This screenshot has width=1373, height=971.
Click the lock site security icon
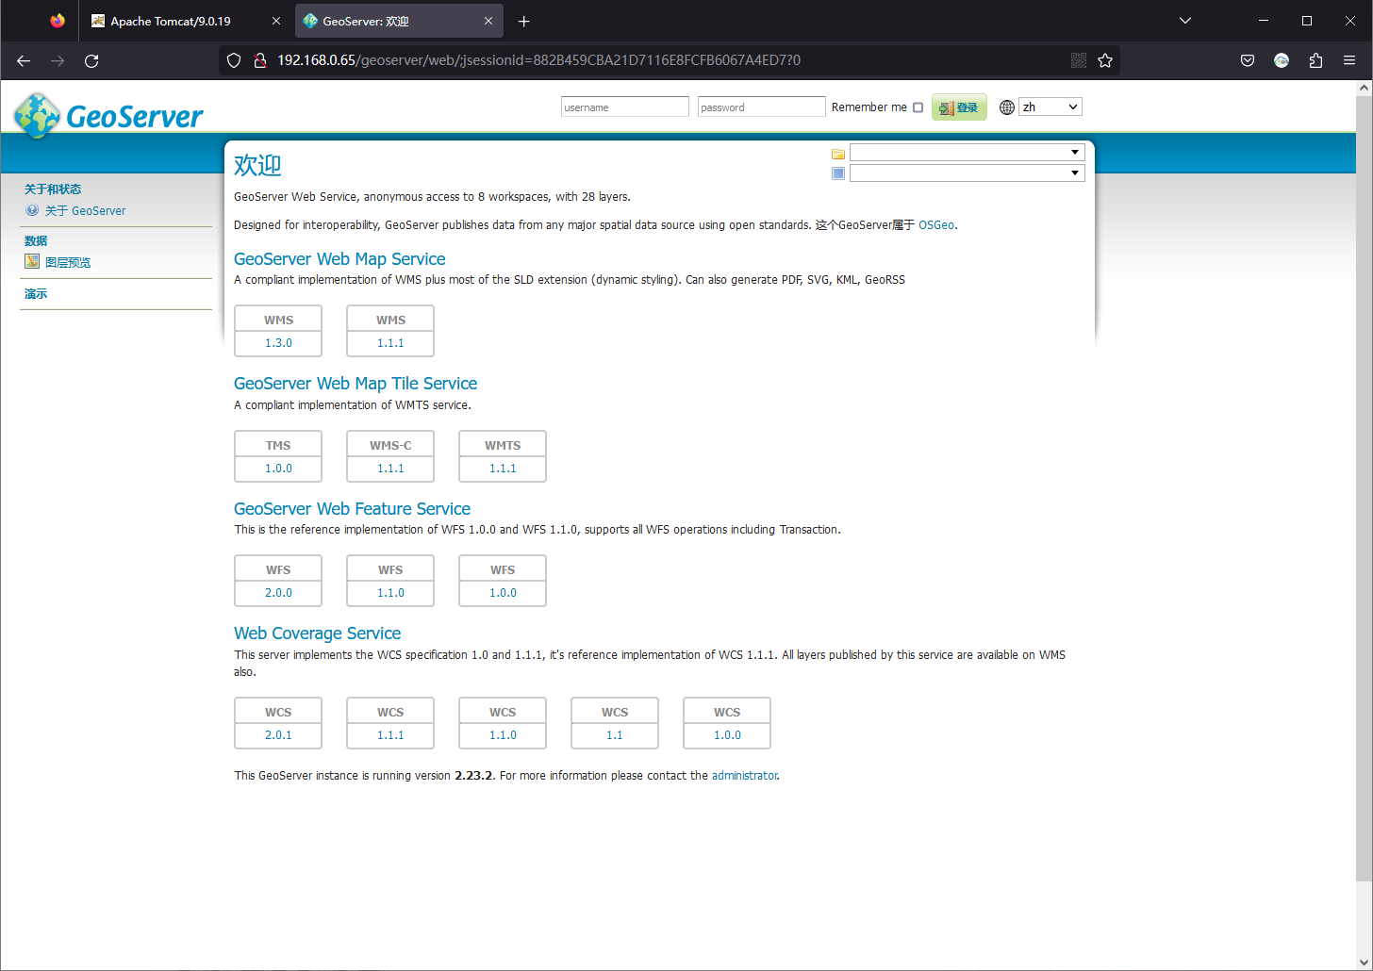click(260, 60)
